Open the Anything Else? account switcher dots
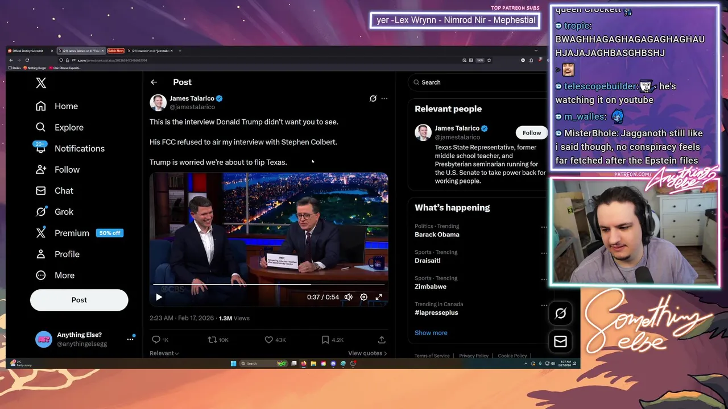 [130, 339]
